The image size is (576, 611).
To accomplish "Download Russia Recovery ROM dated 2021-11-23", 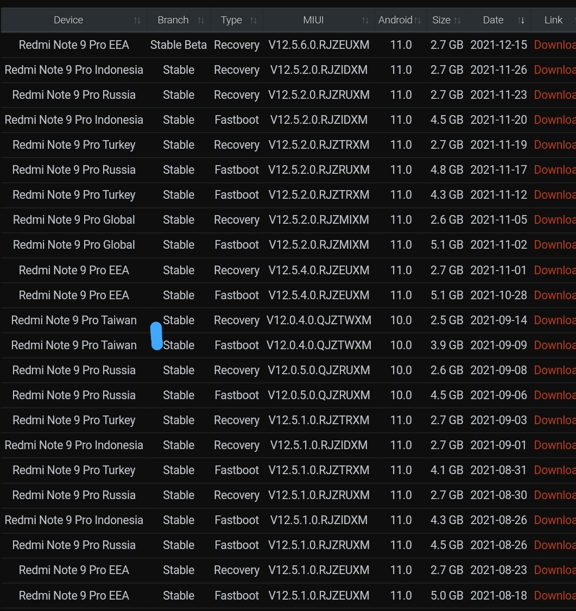I will point(555,95).
